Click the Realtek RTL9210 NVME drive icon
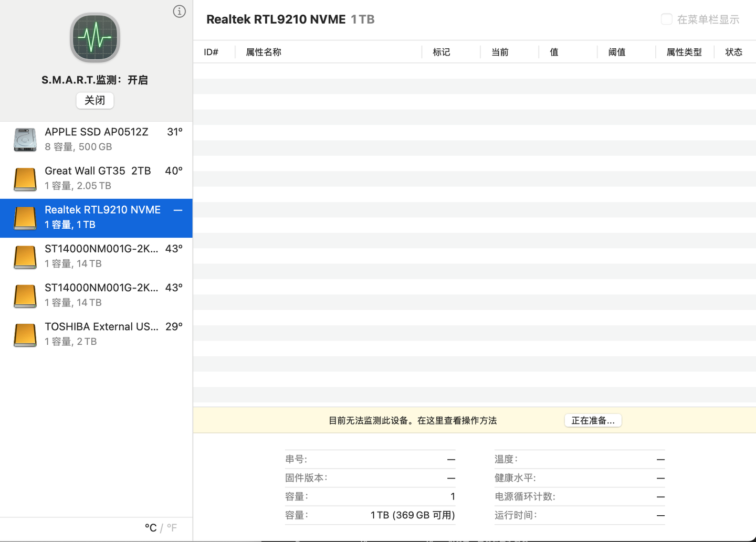 (x=25, y=218)
